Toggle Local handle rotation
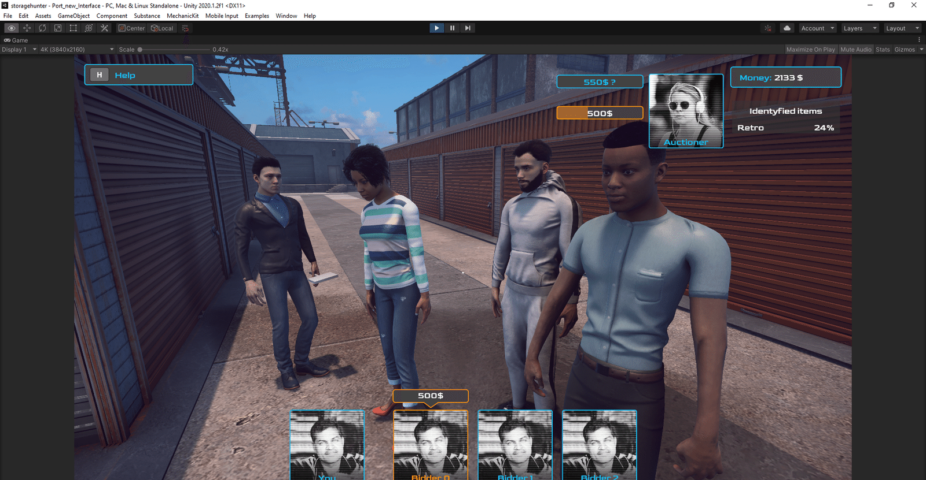926x480 pixels. click(162, 28)
